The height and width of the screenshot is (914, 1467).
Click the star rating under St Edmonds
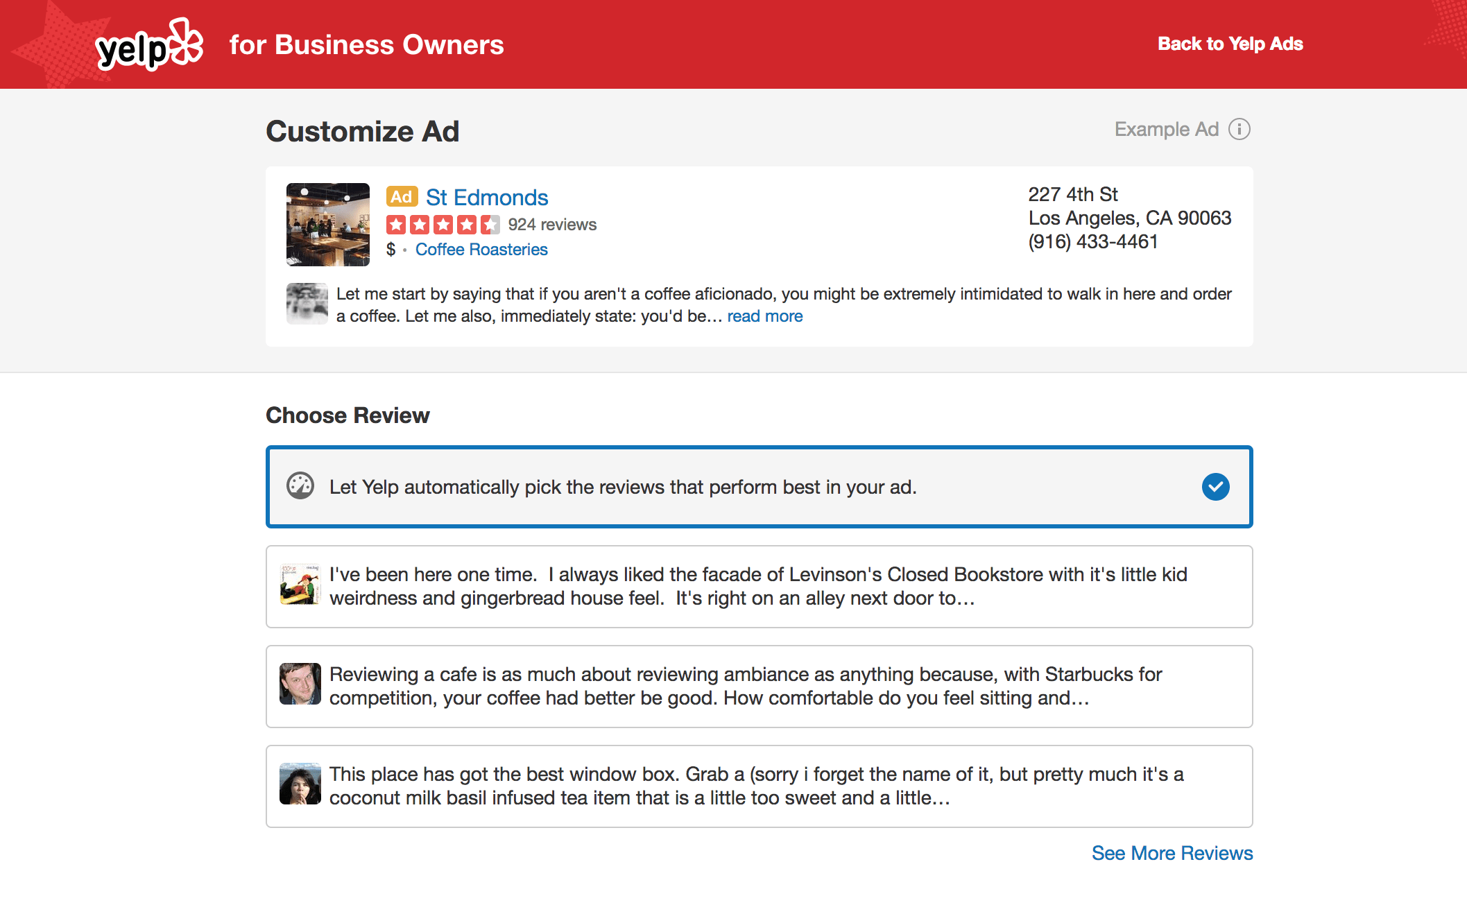[x=444, y=224]
